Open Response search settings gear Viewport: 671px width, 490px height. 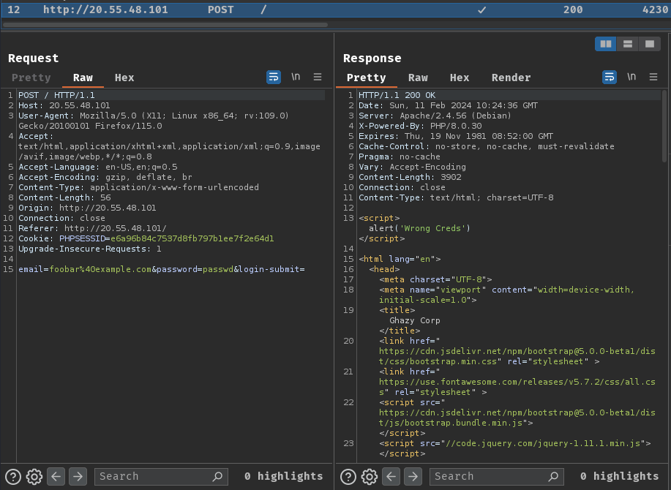pyautogui.click(x=370, y=476)
